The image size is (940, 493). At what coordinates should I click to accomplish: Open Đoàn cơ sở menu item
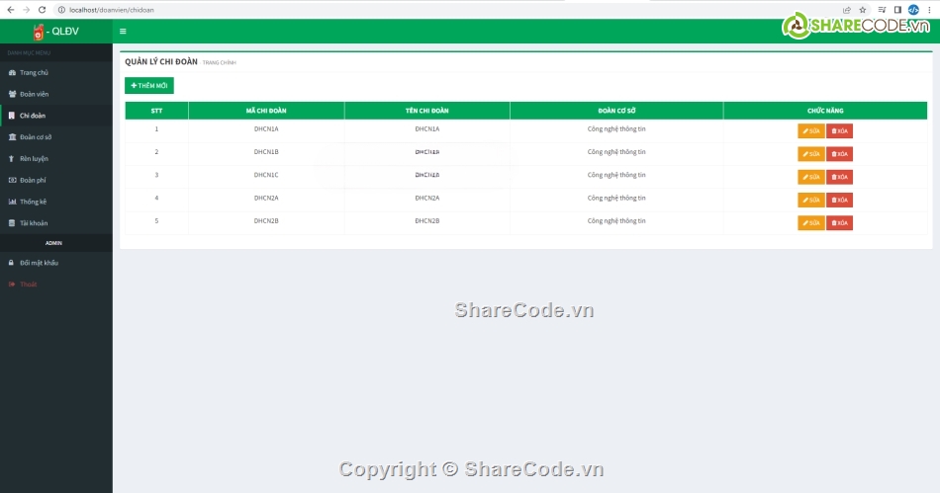(56, 137)
